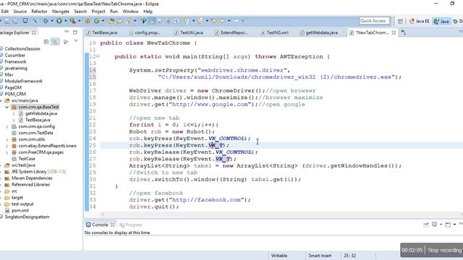Switch to Java EE perspective
The width and height of the screenshot is (463, 260).
click(x=419, y=21)
